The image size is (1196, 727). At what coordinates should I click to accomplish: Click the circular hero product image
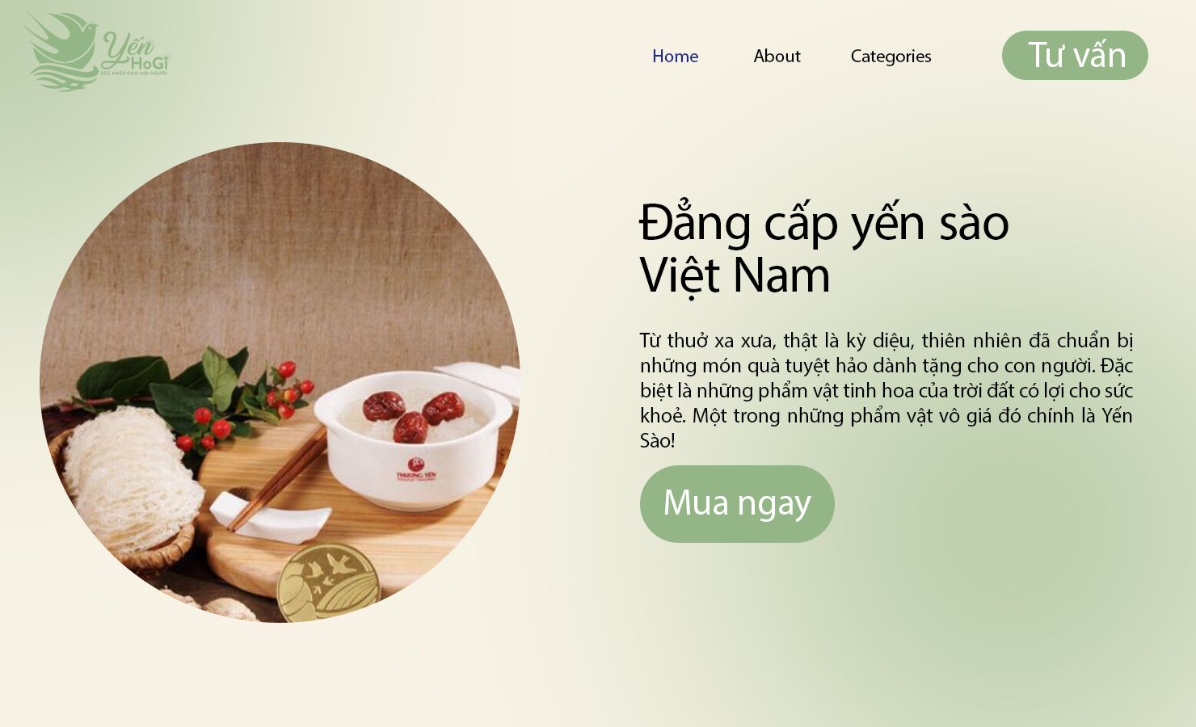(x=280, y=382)
